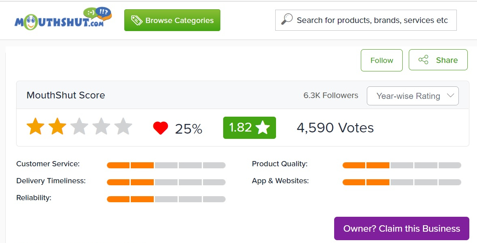Click the magnifying glass search icon
The image size is (477, 243).
coord(287,20)
